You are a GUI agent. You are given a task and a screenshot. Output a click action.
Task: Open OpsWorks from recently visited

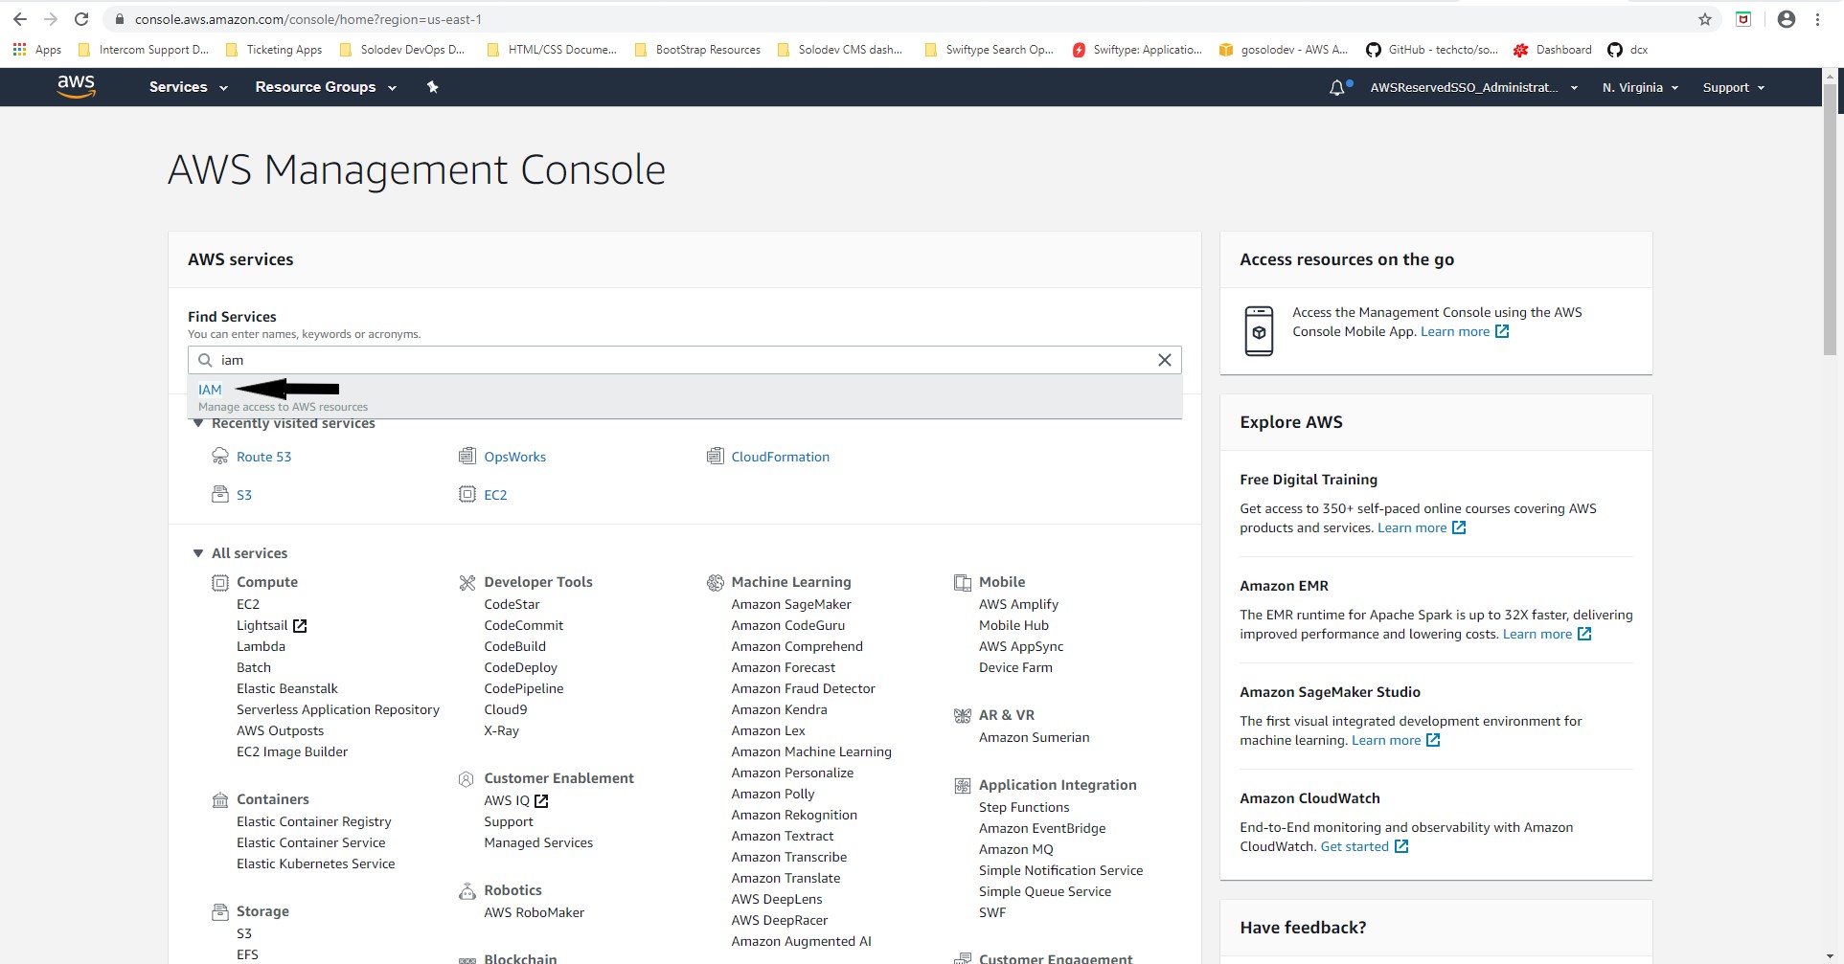click(514, 457)
